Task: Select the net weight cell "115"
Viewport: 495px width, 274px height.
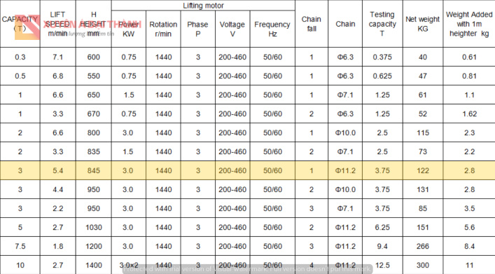Action: point(423,132)
